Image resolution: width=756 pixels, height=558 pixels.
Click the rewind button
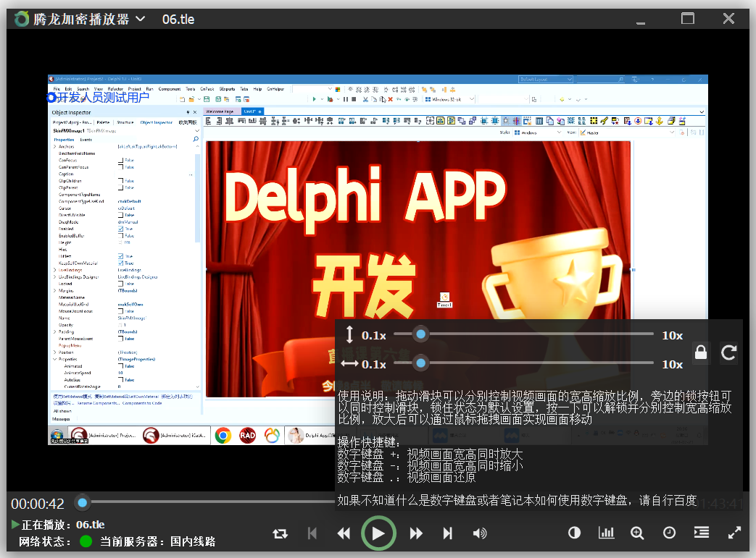tap(344, 533)
